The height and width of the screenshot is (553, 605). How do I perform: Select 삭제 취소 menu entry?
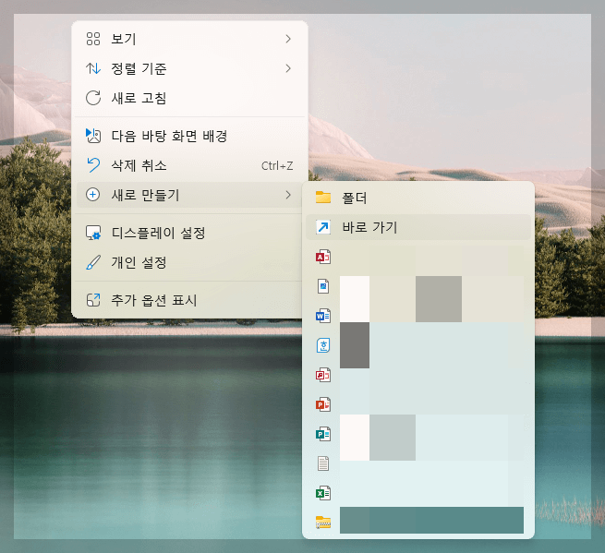(x=189, y=165)
